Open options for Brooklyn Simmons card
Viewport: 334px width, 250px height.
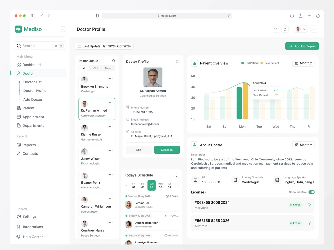click(111, 79)
